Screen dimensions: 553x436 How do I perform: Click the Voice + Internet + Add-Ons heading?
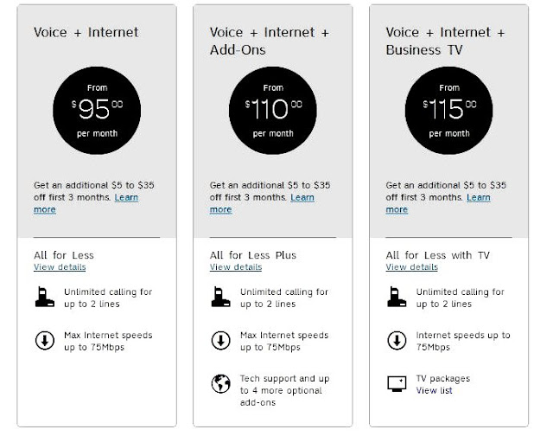click(269, 41)
